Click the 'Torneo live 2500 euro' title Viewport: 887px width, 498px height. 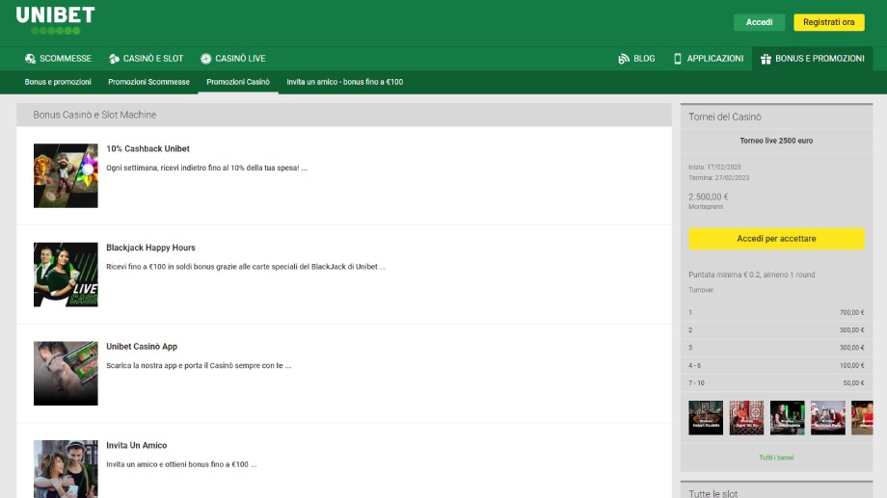coord(776,141)
